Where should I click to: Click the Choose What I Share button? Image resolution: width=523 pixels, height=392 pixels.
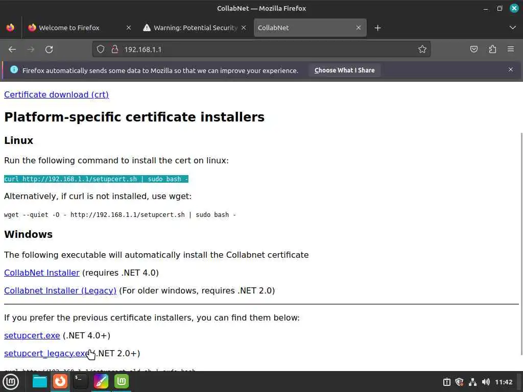click(x=345, y=70)
